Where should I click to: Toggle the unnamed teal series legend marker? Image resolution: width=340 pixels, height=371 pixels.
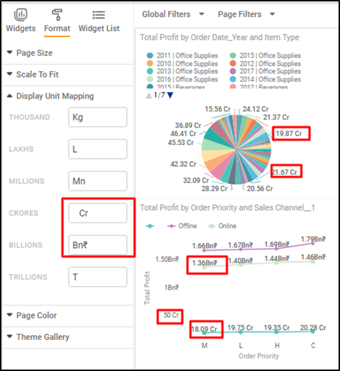[x=150, y=226]
